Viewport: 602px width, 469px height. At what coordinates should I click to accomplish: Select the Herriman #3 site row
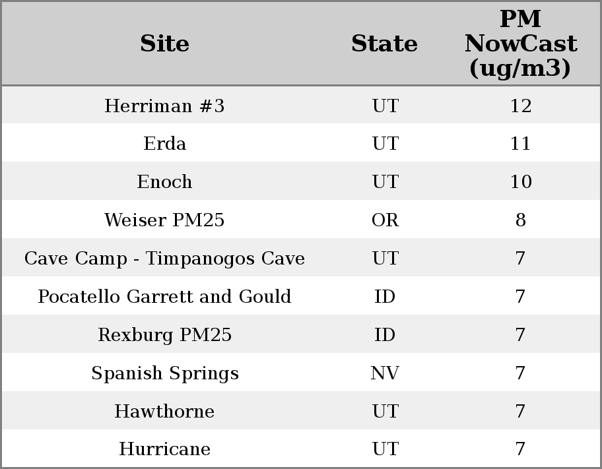[164, 106]
